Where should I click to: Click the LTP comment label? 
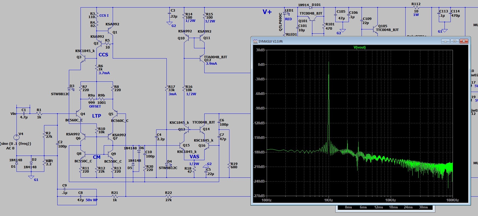pyautogui.click(x=96, y=116)
